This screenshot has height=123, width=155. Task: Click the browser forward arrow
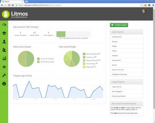pyautogui.click(x=6, y=5)
